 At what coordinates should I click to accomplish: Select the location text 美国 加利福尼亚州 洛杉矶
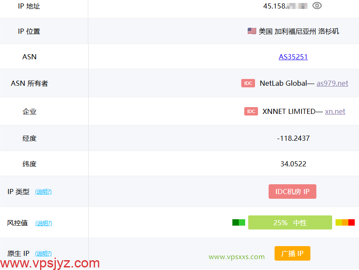tap(299, 31)
